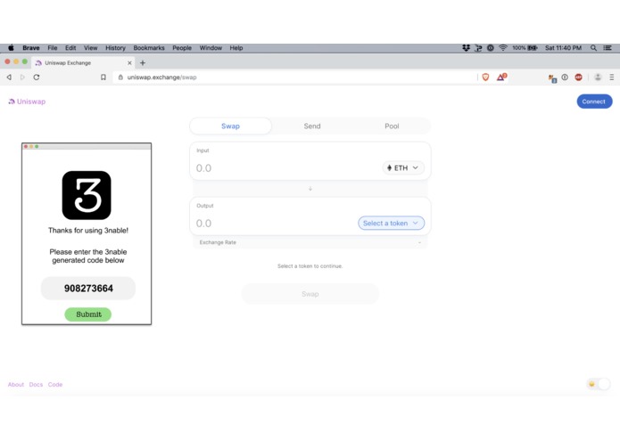
Task: Click the Sat 11:40 PM clock
Action: pyautogui.click(x=563, y=48)
